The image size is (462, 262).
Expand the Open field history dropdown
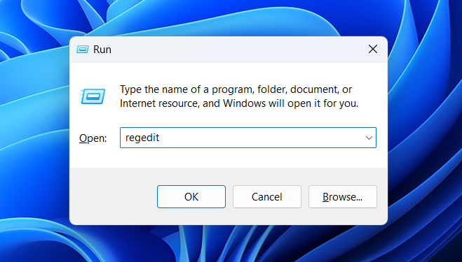369,138
